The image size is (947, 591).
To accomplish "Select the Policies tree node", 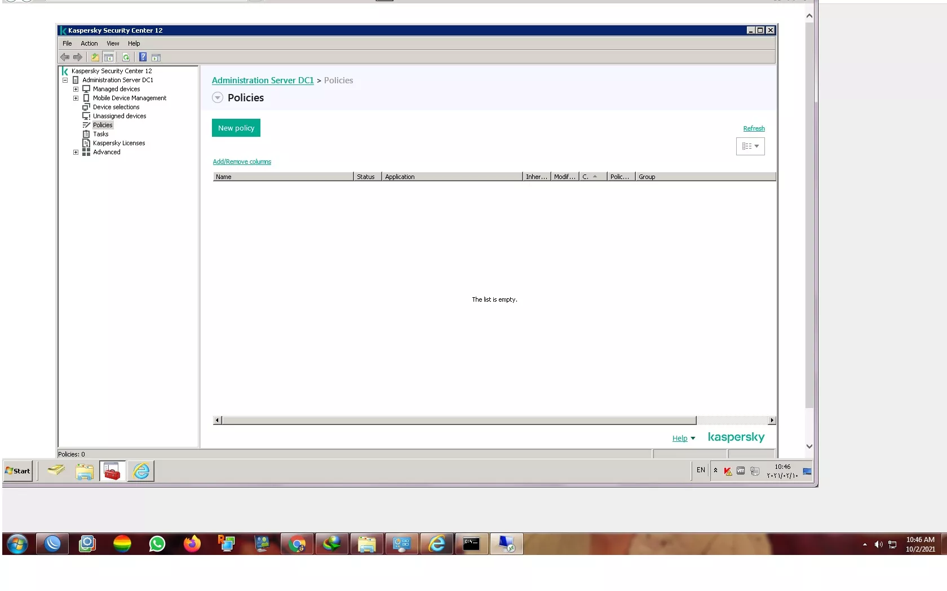I will tap(103, 125).
